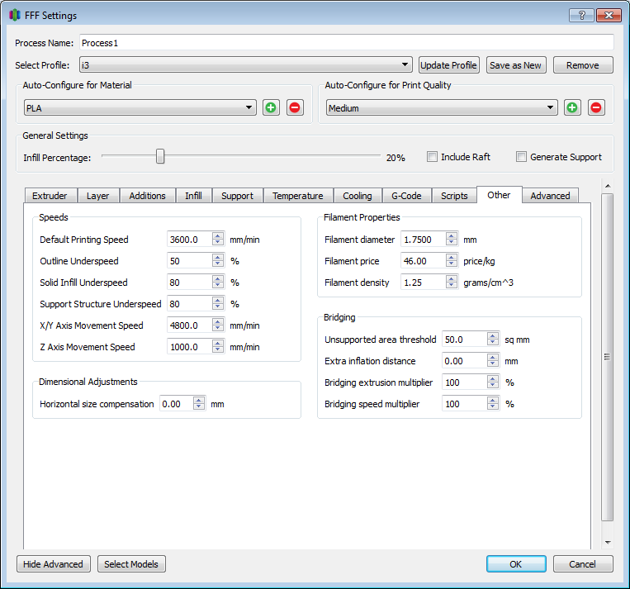The height and width of the screenshot is (589, 630).
Task: Click Bridging extrusion multiplier field
Action: pos(465,382)
